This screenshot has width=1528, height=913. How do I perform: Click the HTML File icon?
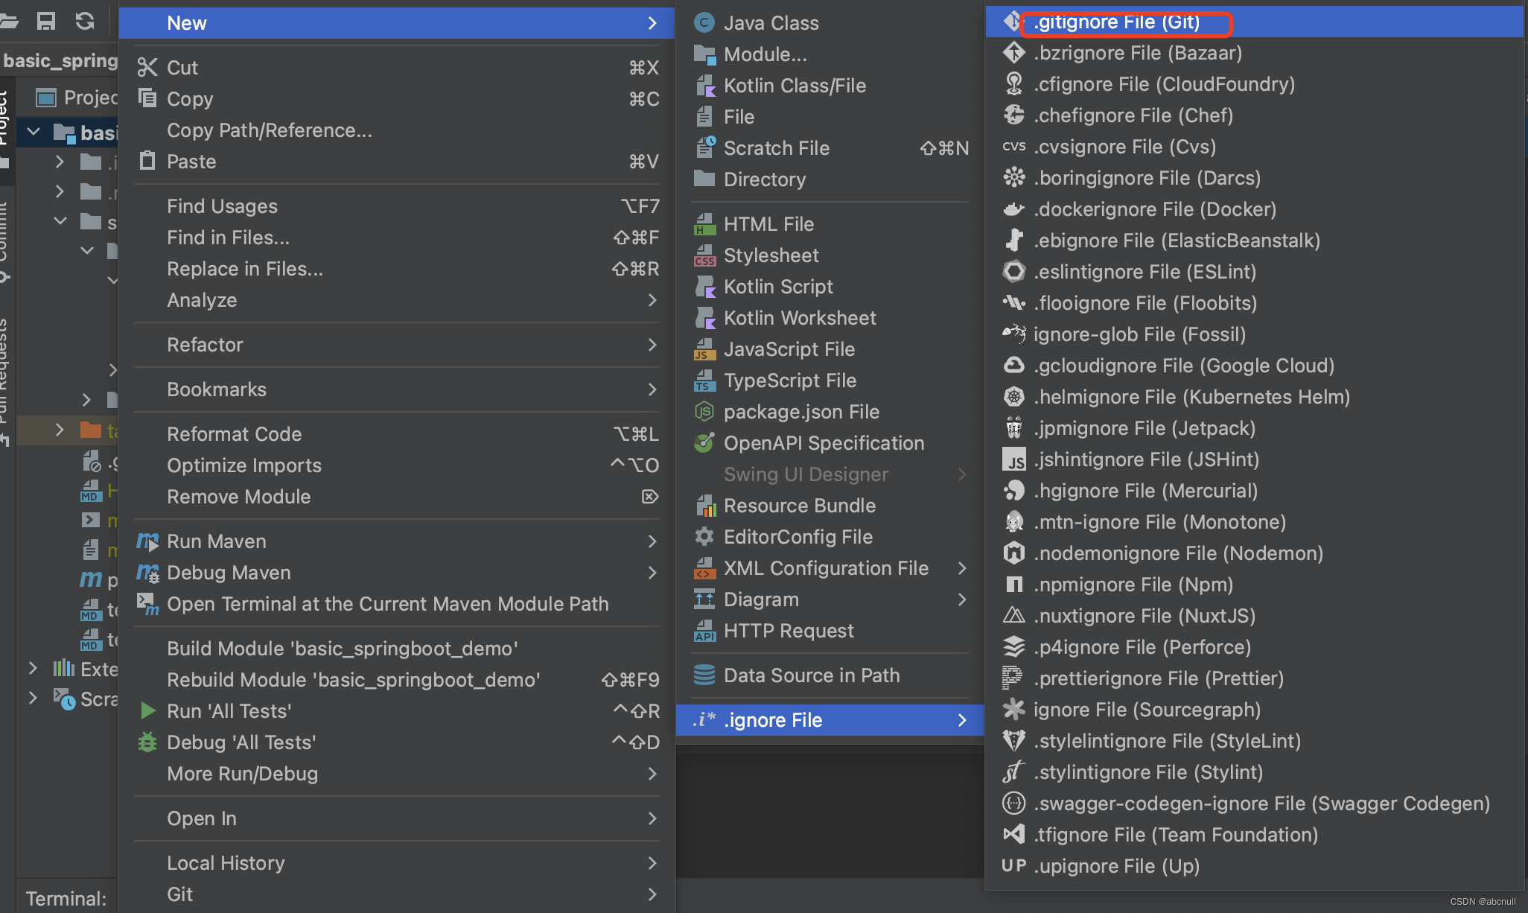pos(704,224)
